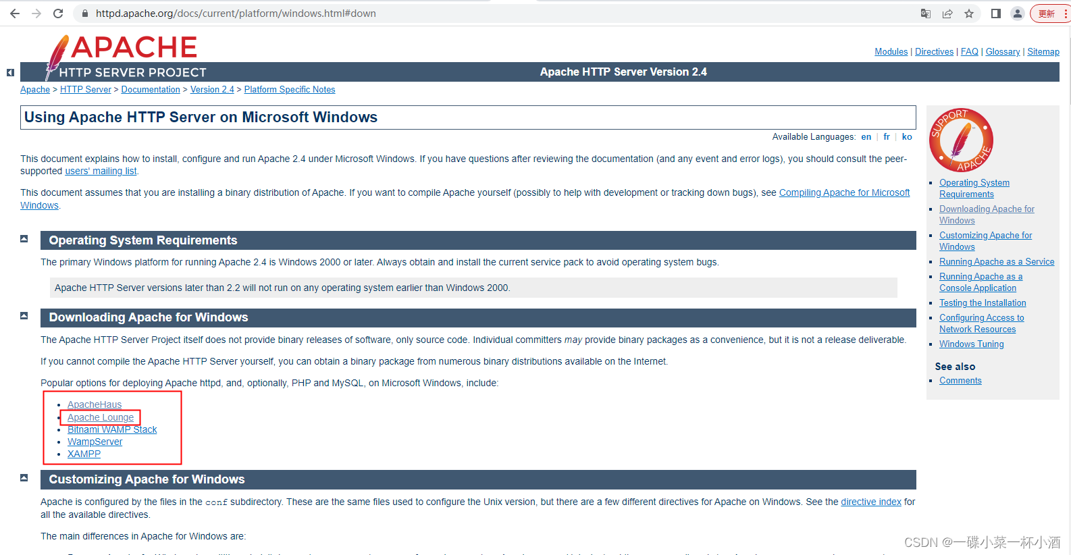Image resolution: width=1071 pixels, height=555 pixels.
Task: Click the share page icon
Action: click(947, 14)
